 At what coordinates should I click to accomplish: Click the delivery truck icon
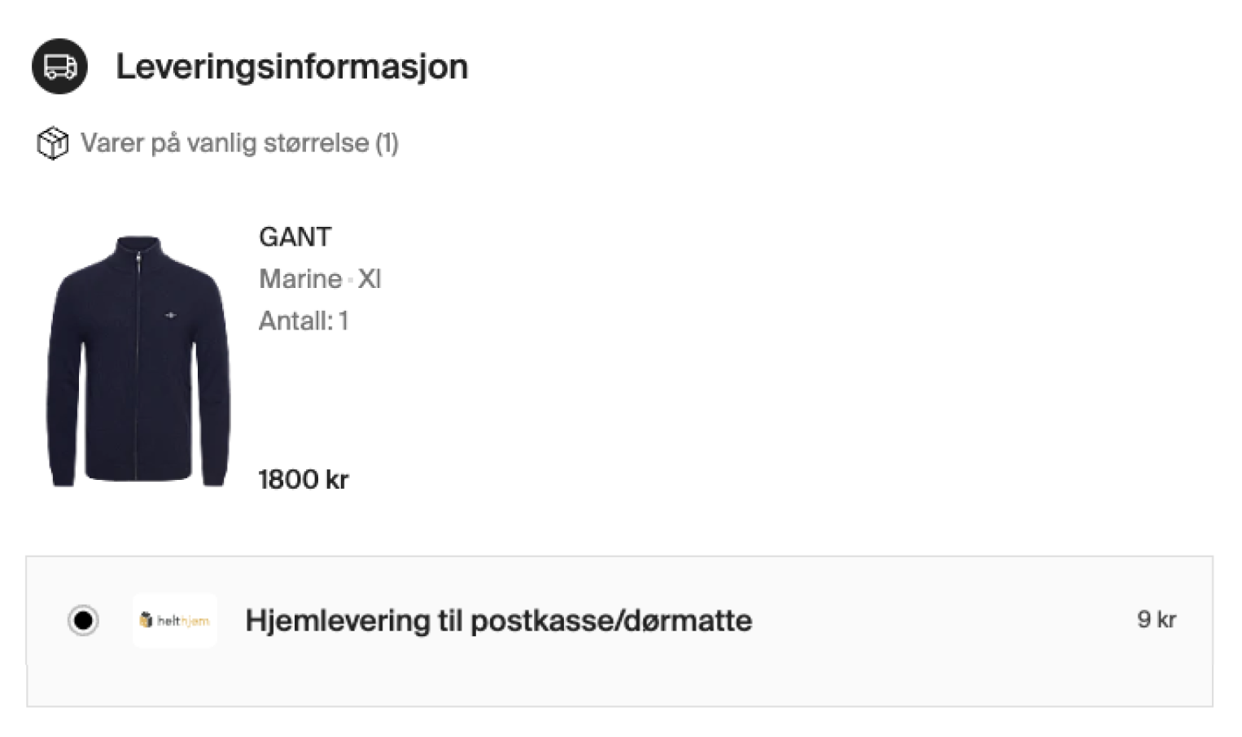(x=59, y=67)
